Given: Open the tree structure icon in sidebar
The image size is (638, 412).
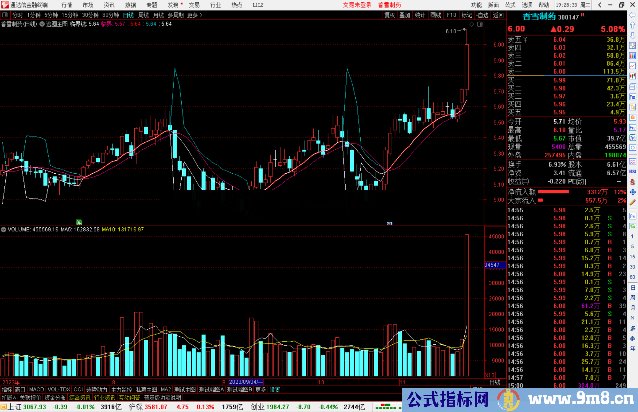Looking at the screenshot, I should tap(632, 107).
